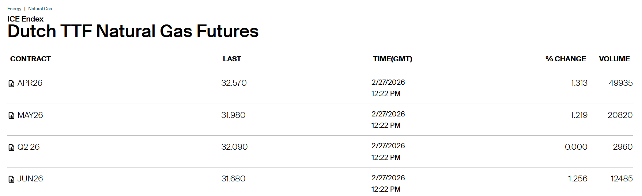Click the chart icon beside MAY26
The height and width of the screenshot is (196, 642).
(11, 116)
